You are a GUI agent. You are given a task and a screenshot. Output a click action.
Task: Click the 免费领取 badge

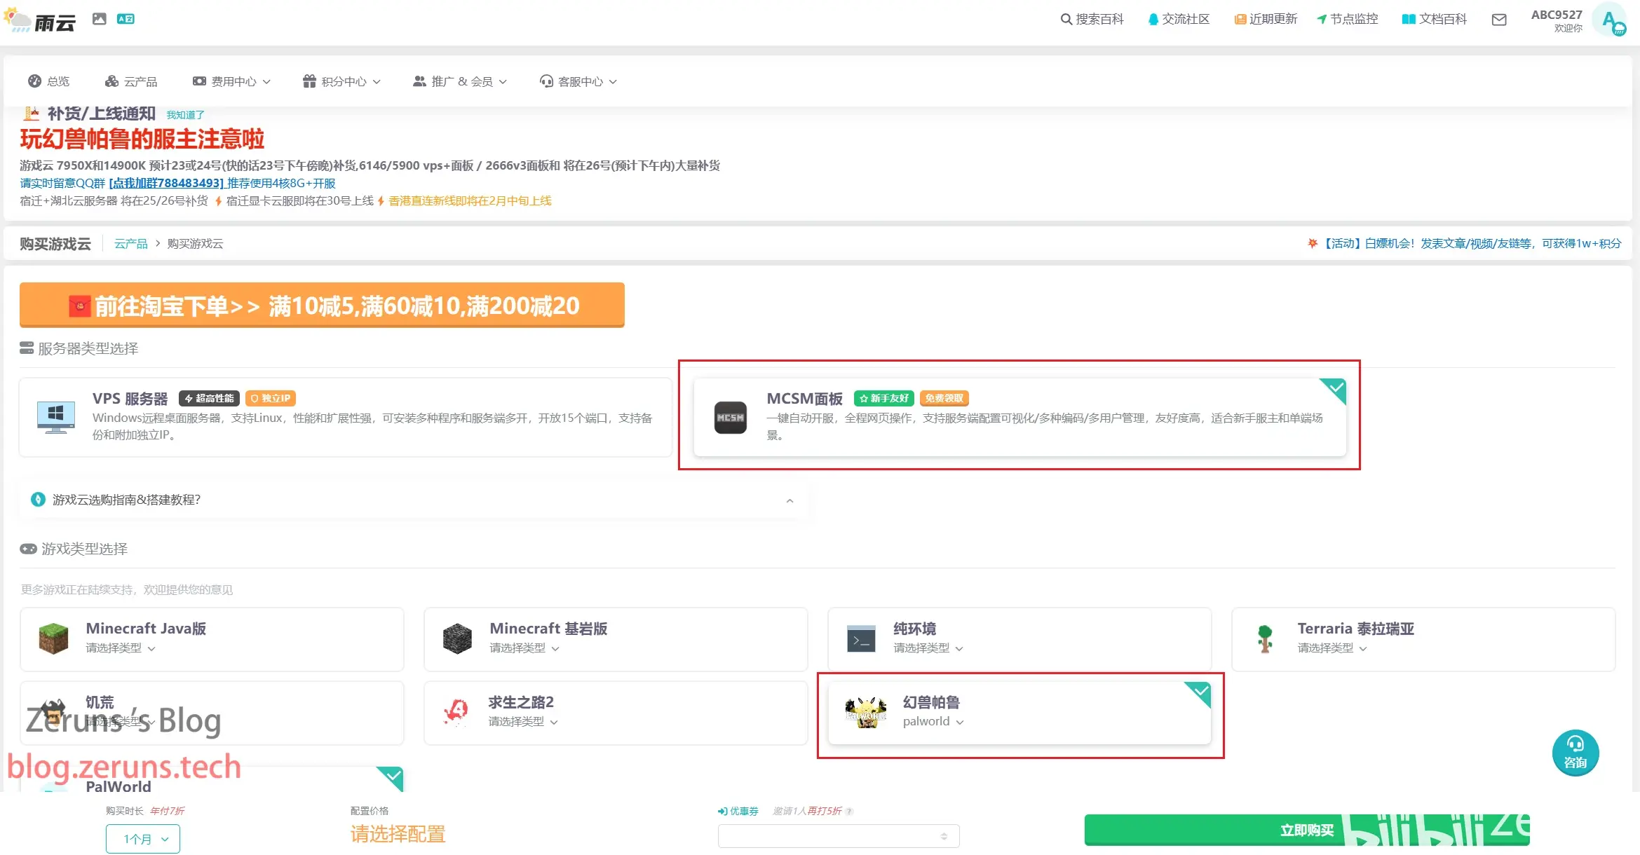coord(944,398)
